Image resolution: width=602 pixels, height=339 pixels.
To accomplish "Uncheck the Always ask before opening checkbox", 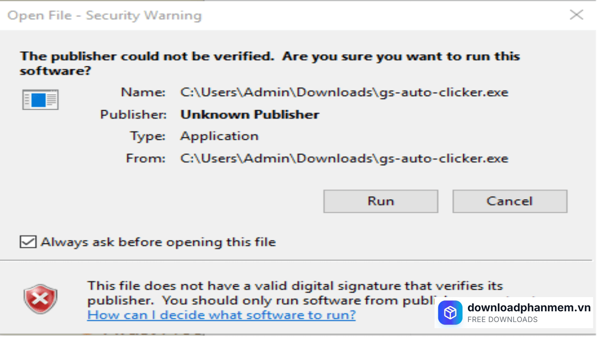I will (28, 242).
